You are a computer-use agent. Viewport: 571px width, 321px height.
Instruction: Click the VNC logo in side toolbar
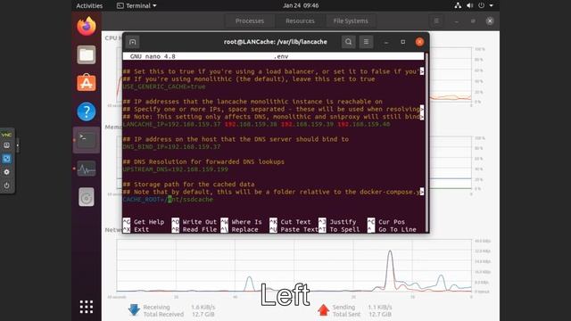(x=6, y=135)
